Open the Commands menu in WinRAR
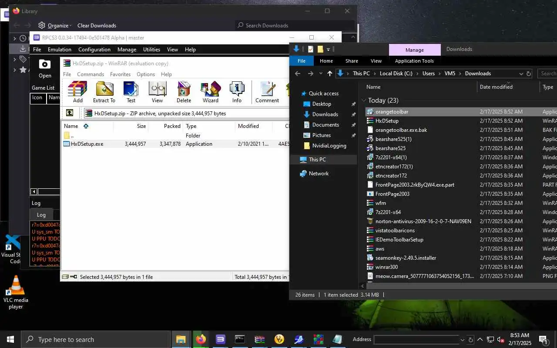The height and width of the screenshot is (348, 557). pyautogui.click(x=91, y=74)
